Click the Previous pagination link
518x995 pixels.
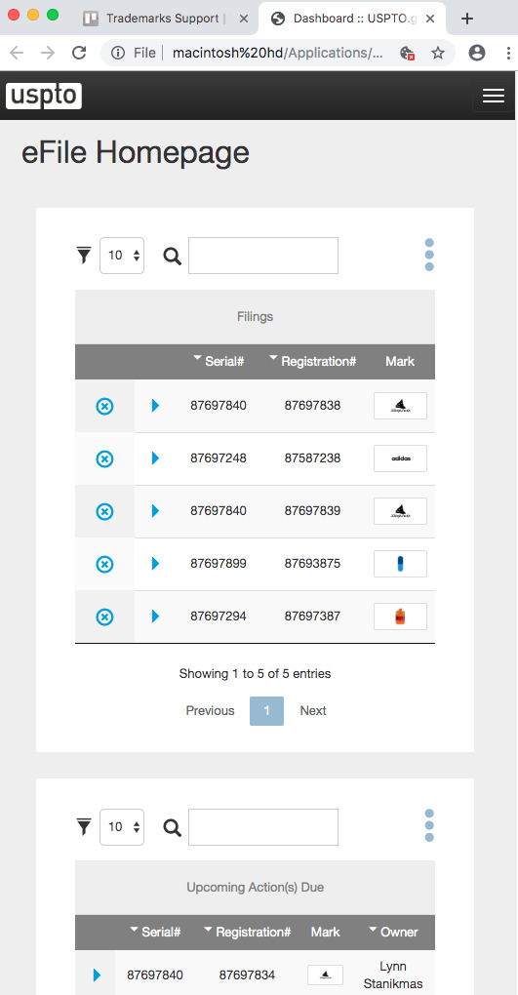point(210,711)
